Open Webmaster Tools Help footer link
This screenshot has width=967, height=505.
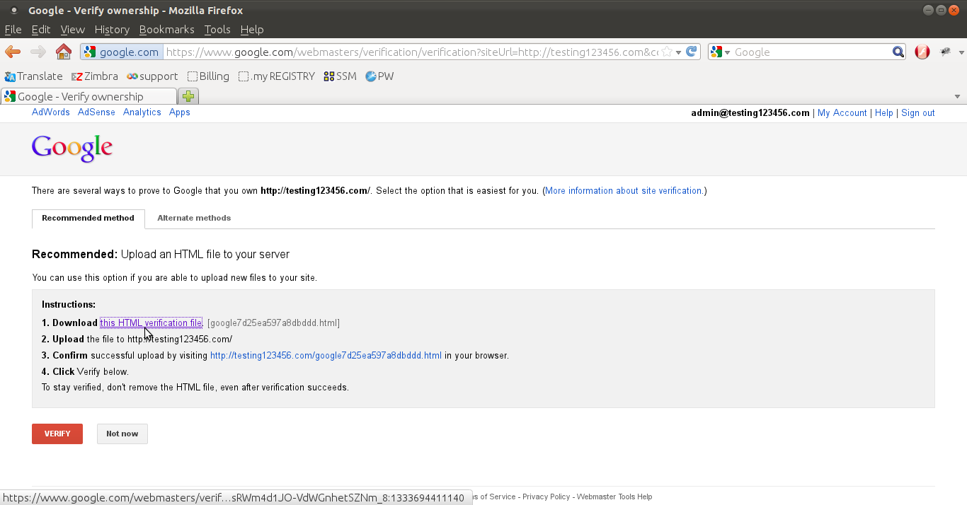(x=614, y=497)
